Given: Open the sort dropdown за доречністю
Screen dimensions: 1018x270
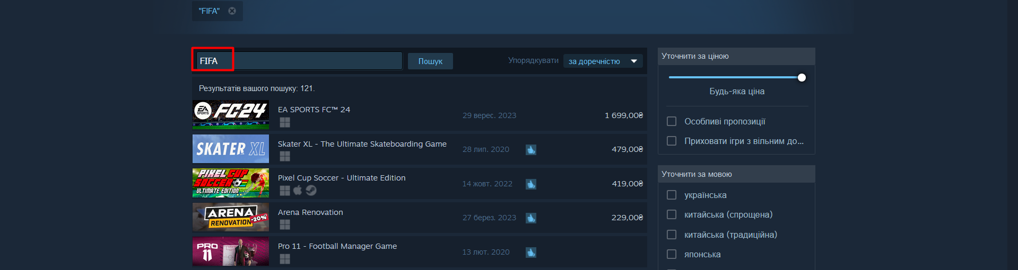Looking at the screenshot, I should (x=603, y=61).
